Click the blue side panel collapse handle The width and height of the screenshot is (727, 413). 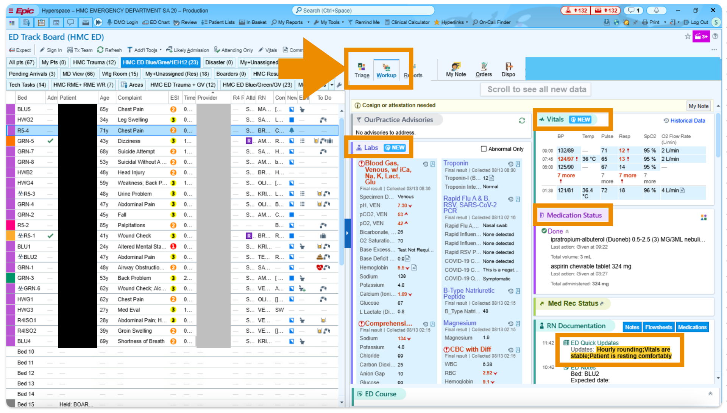tap(347, 233)
